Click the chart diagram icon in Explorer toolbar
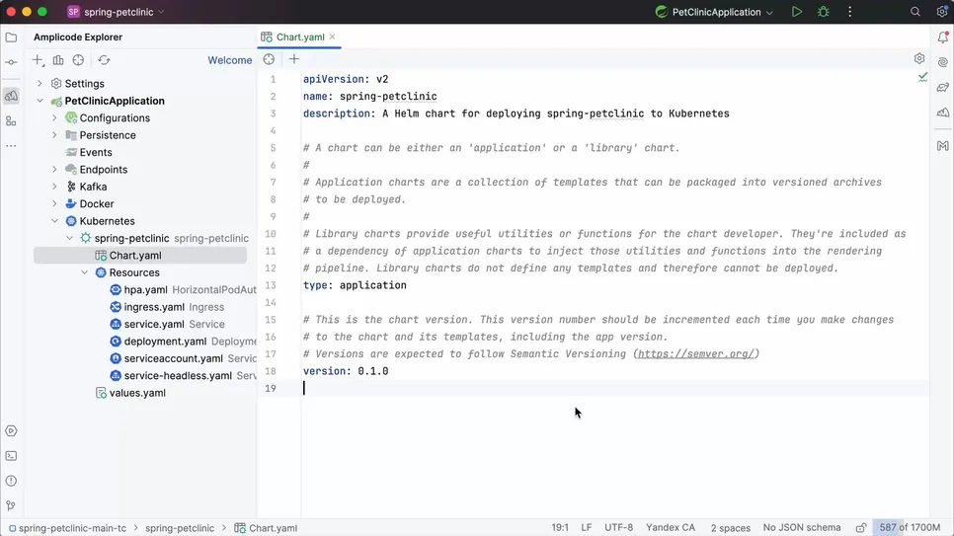954x536 pixels. (58, 60)
